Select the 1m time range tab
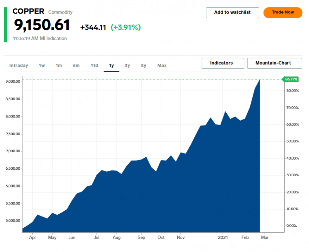 coord(59,65)
